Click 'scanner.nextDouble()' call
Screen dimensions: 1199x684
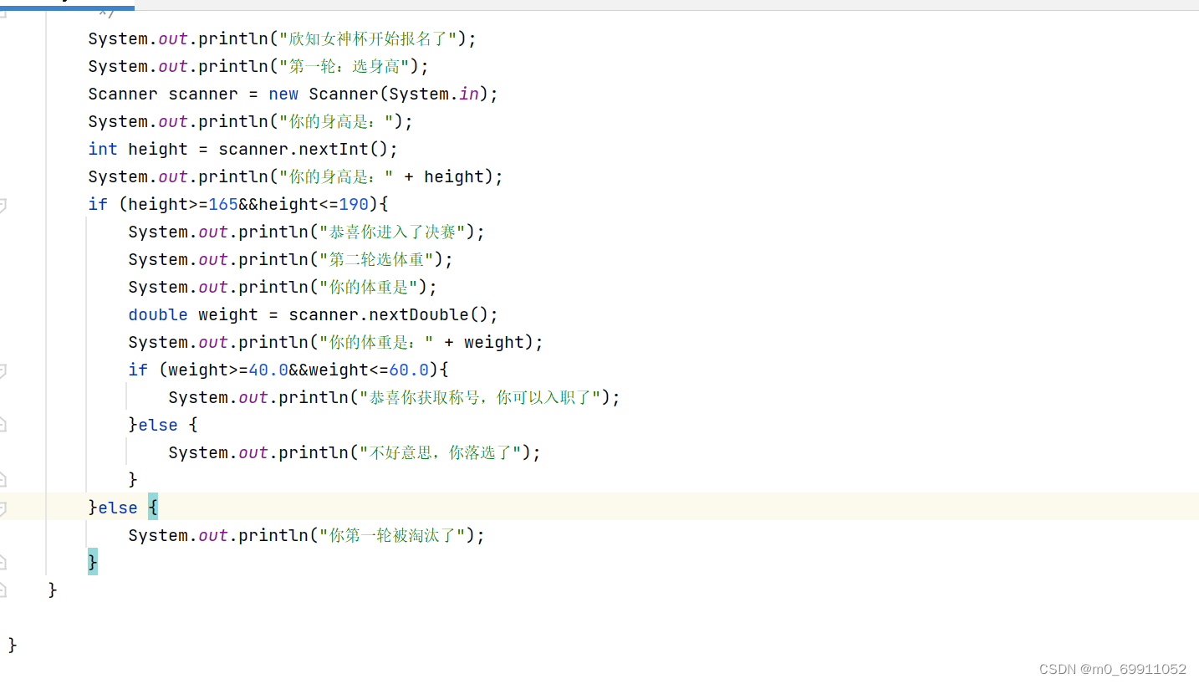click(x=389, y=314)
